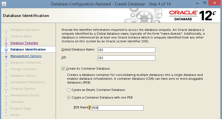Click the Database Credentials step
The image size is (222, 119).
(x=26, y=63)
